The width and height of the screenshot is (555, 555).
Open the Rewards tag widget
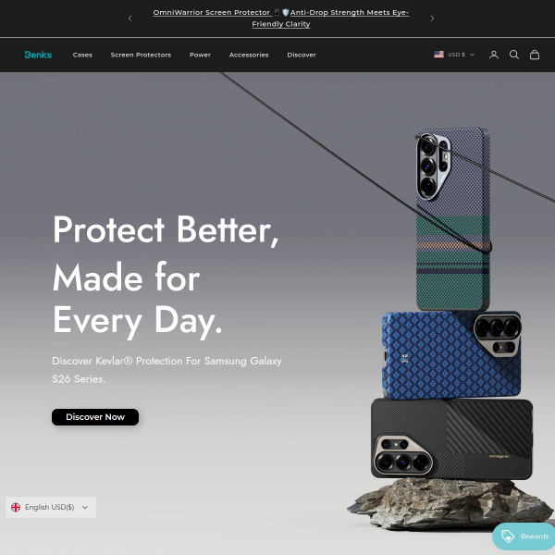(x=524, y=536)
